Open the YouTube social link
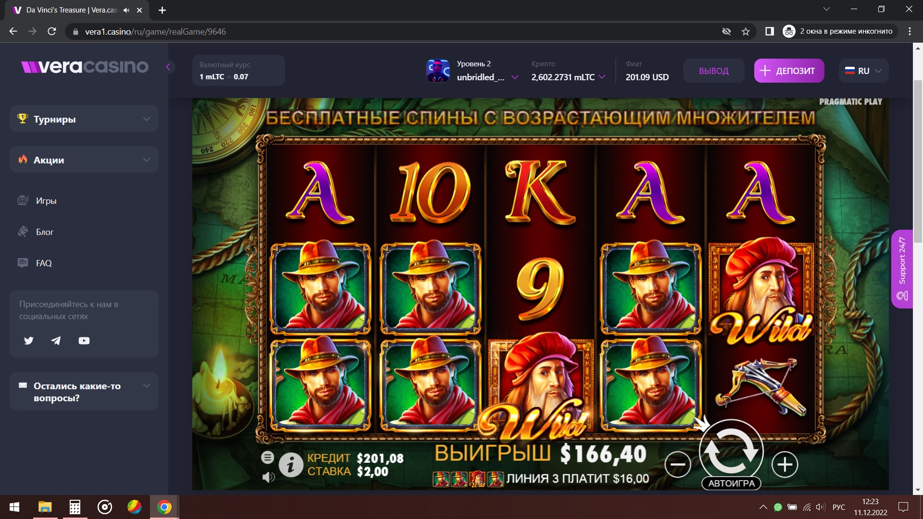Image resolution: width=923 pixels, height=519 pixels. [84, 341]
